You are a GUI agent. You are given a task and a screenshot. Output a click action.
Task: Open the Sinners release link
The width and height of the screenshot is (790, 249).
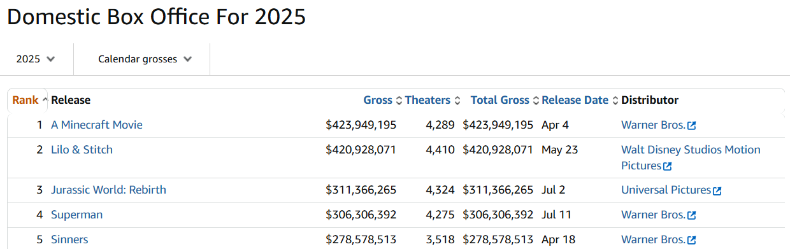click(69, 239)
